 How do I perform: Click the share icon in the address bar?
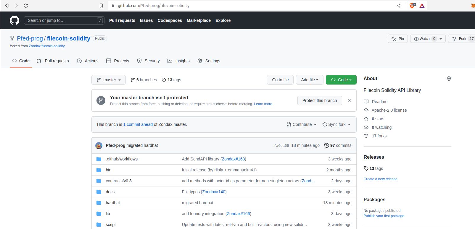(x=399, y=6)
